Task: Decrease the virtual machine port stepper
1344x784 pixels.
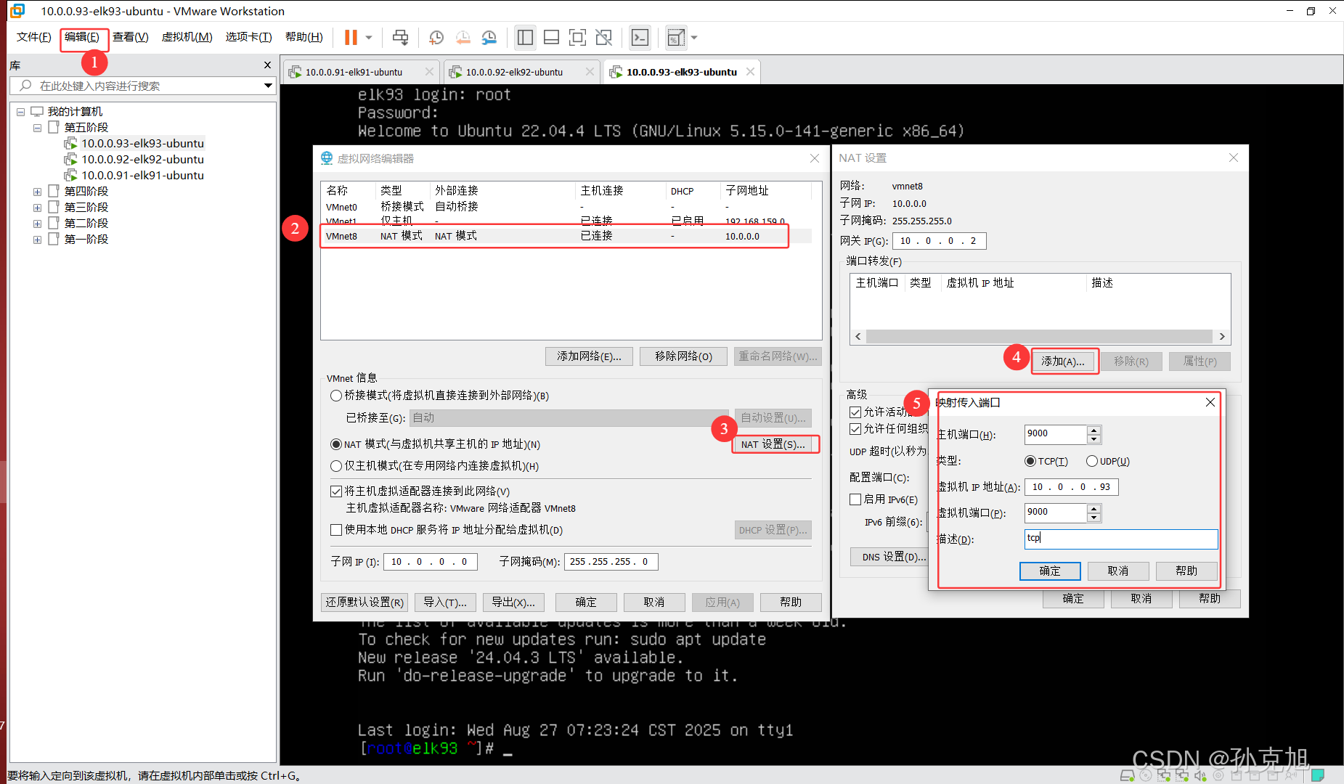Action: (1094, 518)
